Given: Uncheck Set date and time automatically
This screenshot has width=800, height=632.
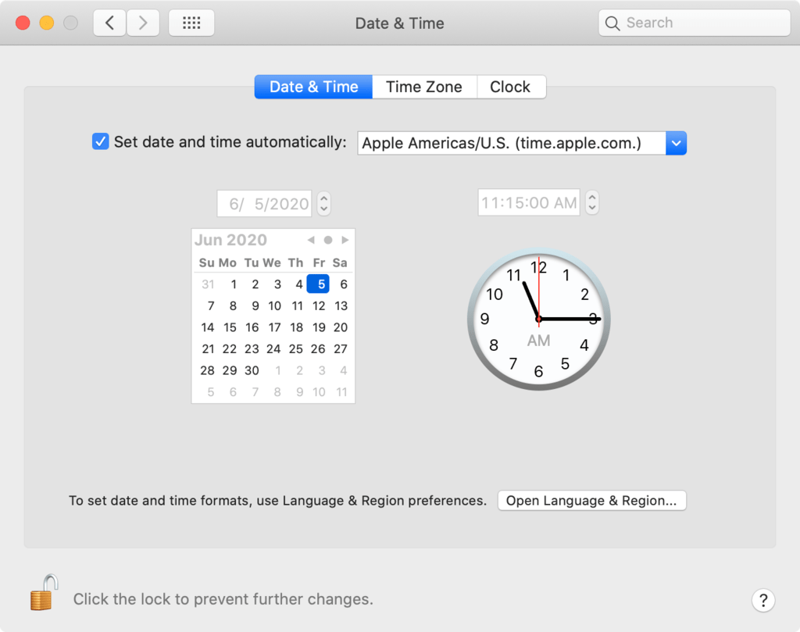Looking at the screenshot, I should click(100, 141).
